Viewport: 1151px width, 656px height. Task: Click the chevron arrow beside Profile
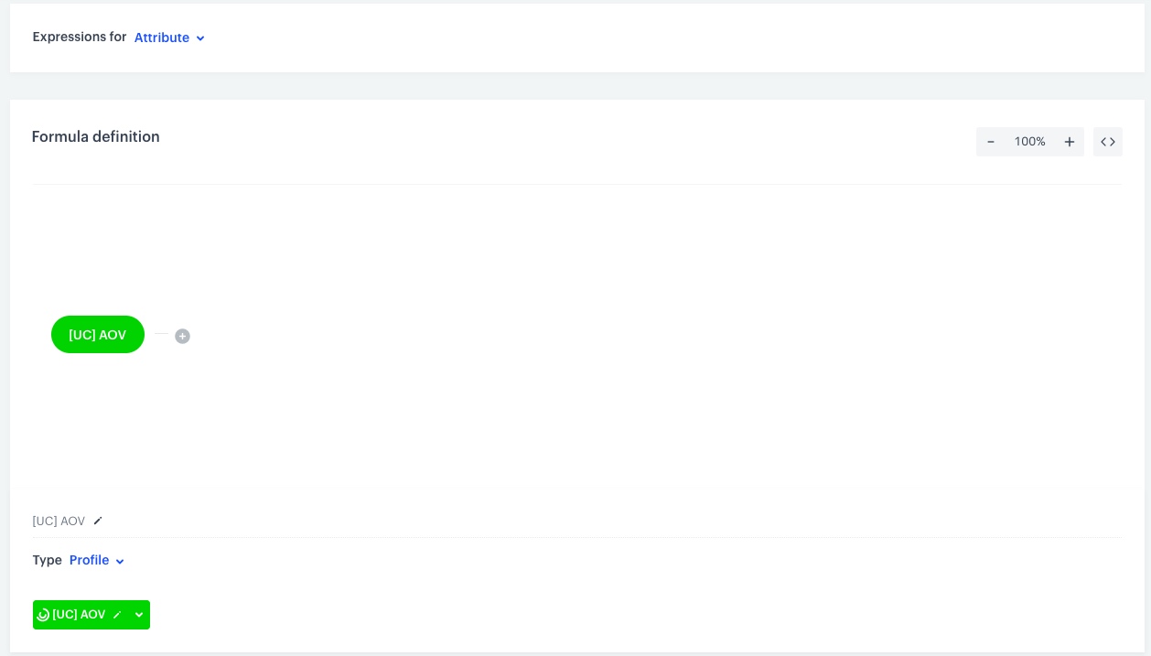click(x=120, y=561)
